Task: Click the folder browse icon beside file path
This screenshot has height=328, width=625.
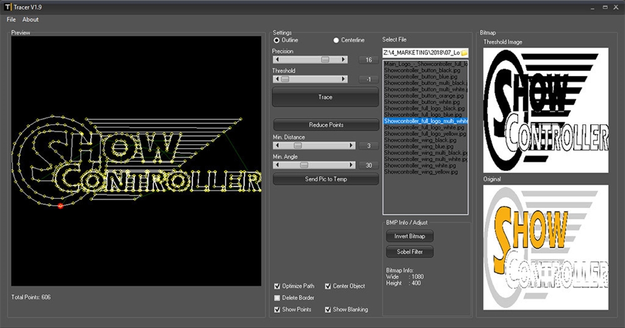Action: coord(464,52)
